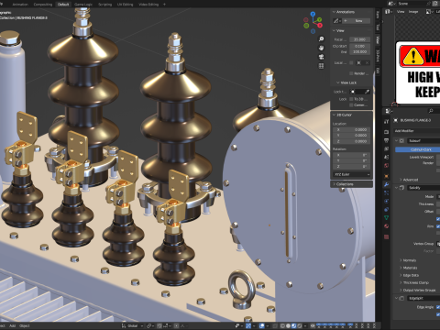Enable the Lock To 3D Cursor checkbox
The image size is (440, 330).
pyautogui.click(x=351, y=99)
